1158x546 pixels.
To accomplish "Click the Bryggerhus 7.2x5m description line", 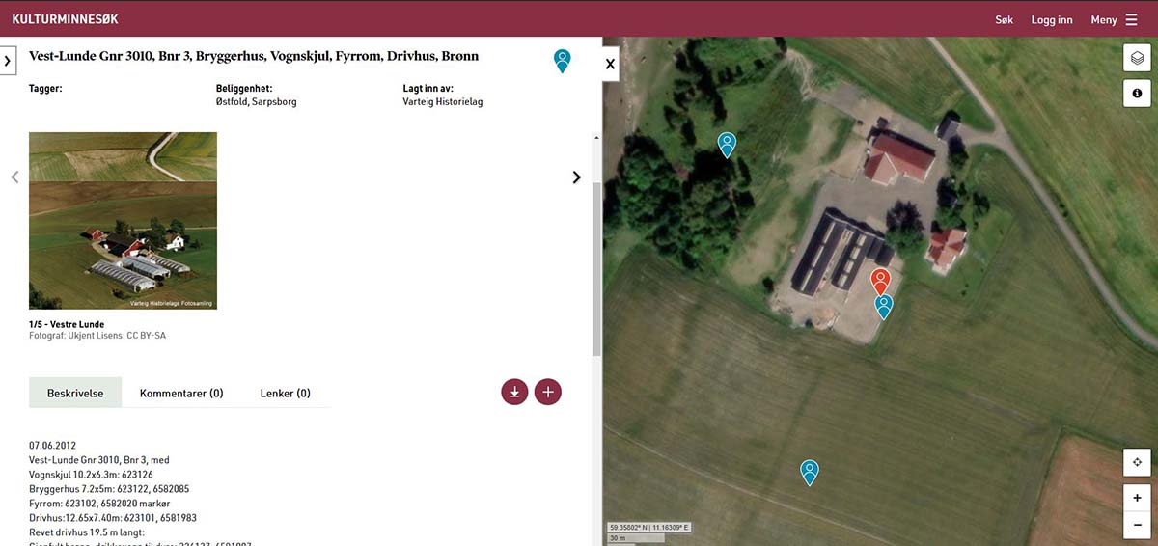I will (109, 489).
